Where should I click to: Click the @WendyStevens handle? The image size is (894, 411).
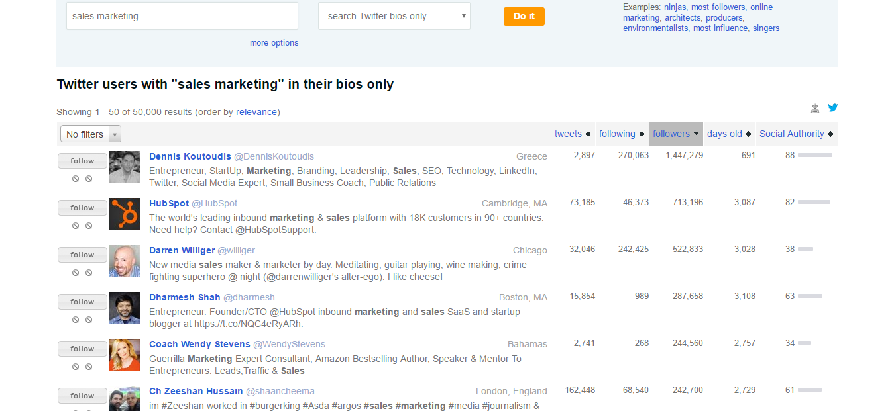tap(290, 344)
